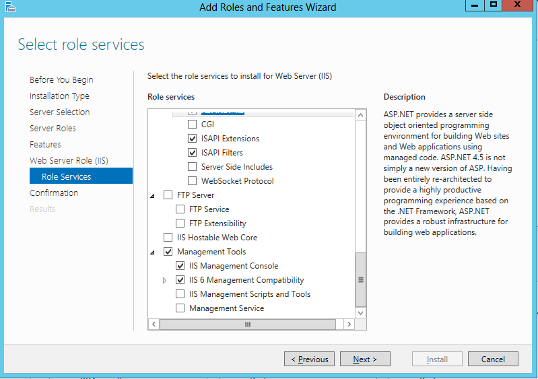Image resolution: width=538 pixels, height=379 pixels.
Task: Select the CGI label text
Action: [207, 124]
